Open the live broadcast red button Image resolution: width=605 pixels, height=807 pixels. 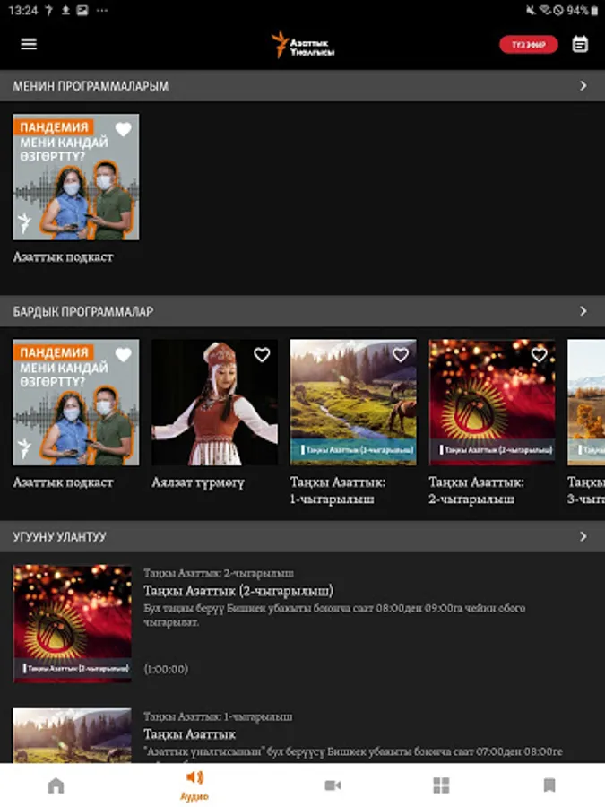tap(528, 45)
